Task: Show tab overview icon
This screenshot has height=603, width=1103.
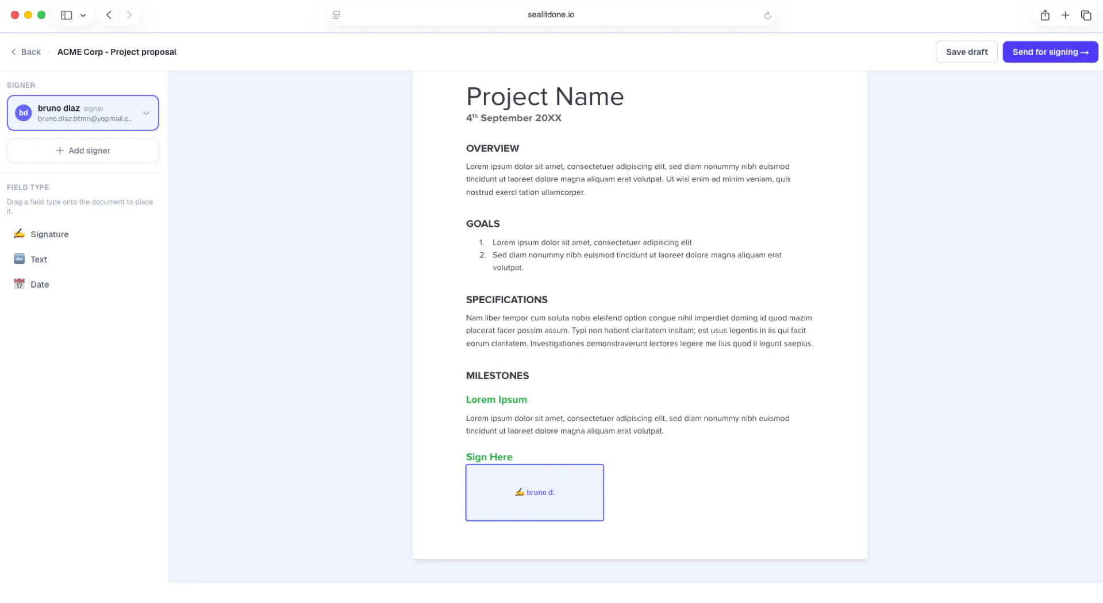Action: click(1086, 15)
